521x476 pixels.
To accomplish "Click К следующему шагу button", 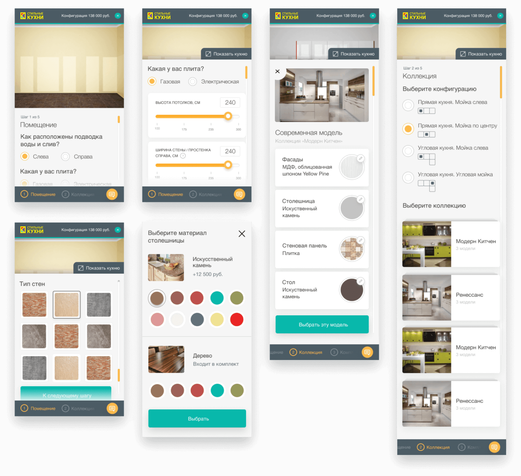I will pyautogui.click(x=66, y=394).
